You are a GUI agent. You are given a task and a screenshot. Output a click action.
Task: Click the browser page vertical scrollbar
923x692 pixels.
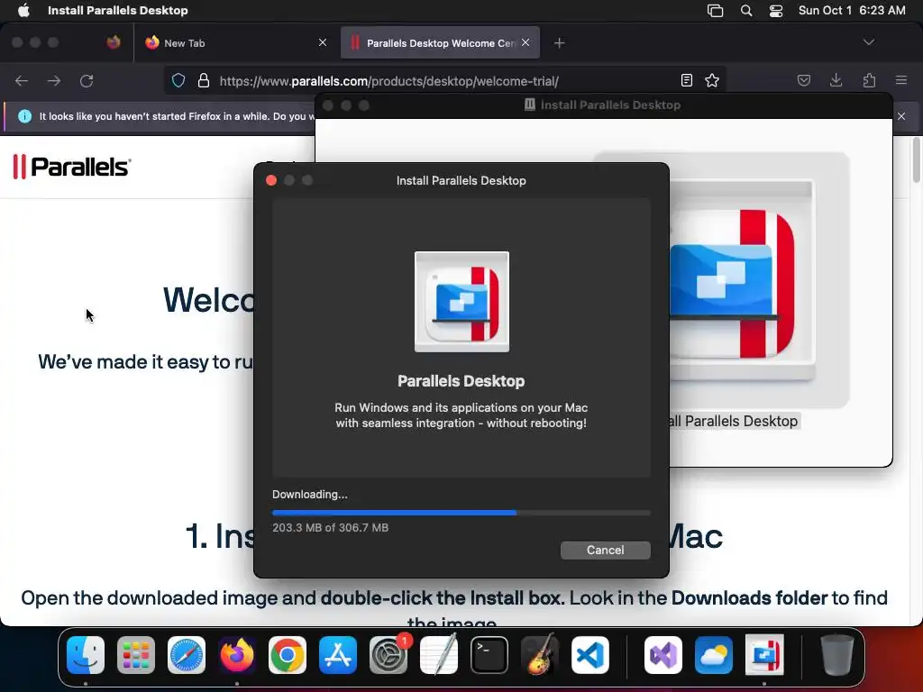tap(917, 160)
